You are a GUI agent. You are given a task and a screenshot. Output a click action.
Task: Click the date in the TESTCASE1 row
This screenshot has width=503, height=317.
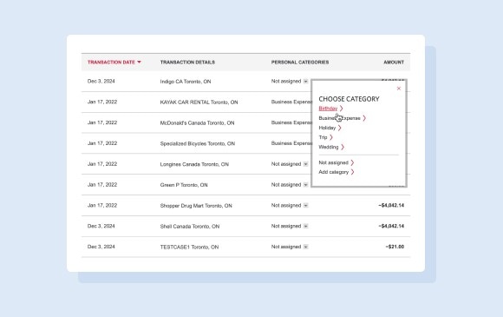(x=101, y=247)
